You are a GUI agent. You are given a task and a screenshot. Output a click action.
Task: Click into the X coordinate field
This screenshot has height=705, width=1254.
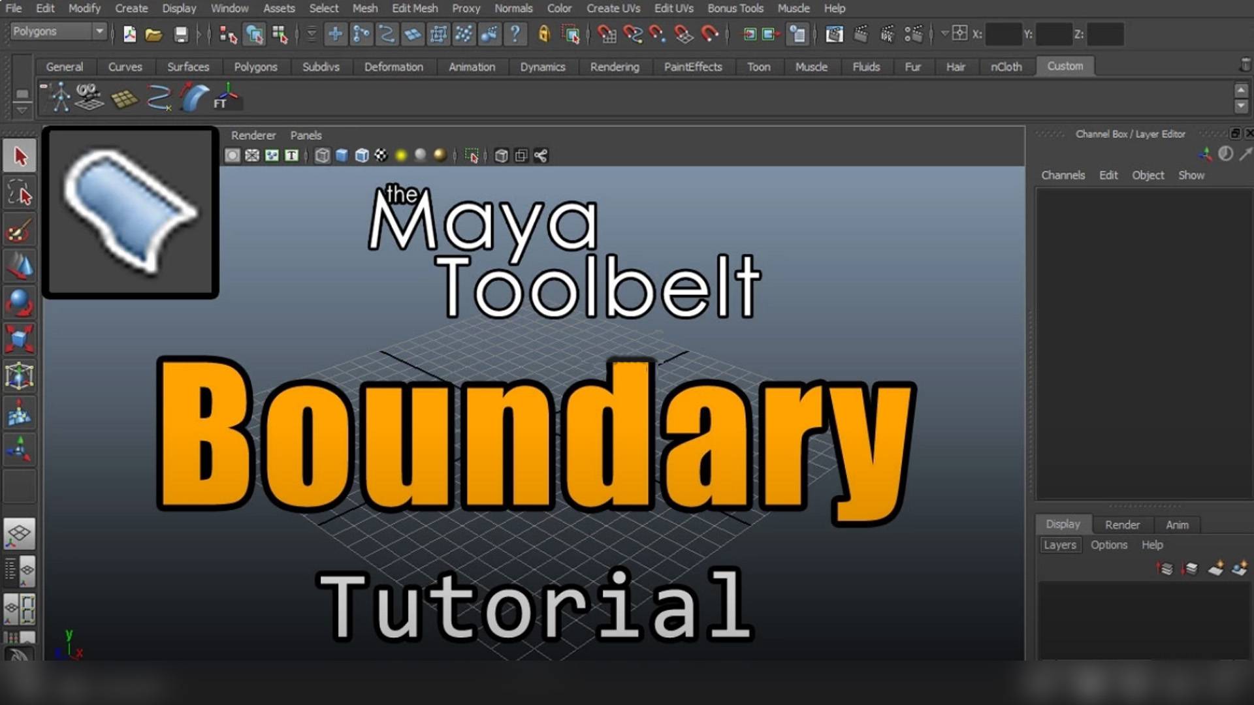click(1003, 34)
